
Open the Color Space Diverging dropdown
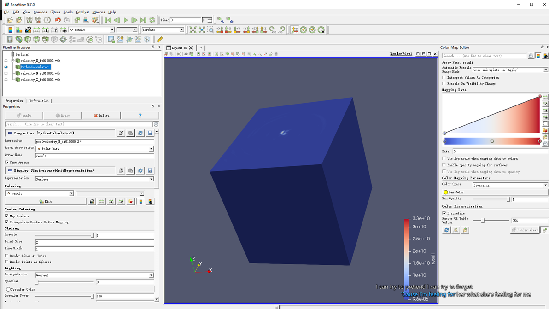[x=510, y=185]
